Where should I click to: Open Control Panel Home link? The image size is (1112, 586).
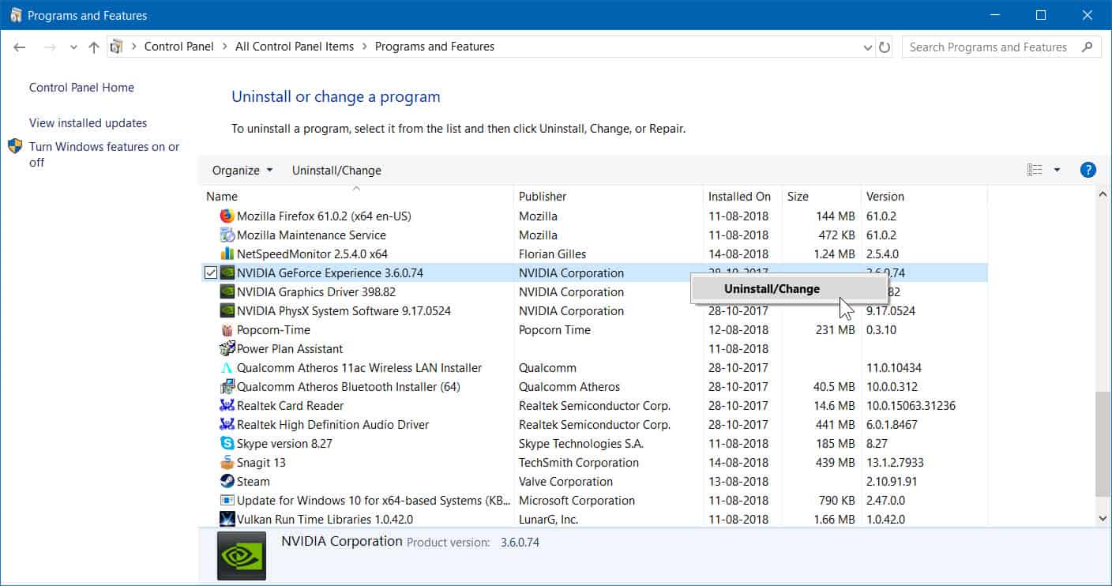tap(81, 88)
